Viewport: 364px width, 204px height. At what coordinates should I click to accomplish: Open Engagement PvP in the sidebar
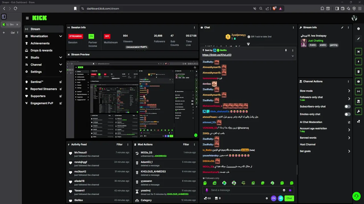(x=44, y=103)
